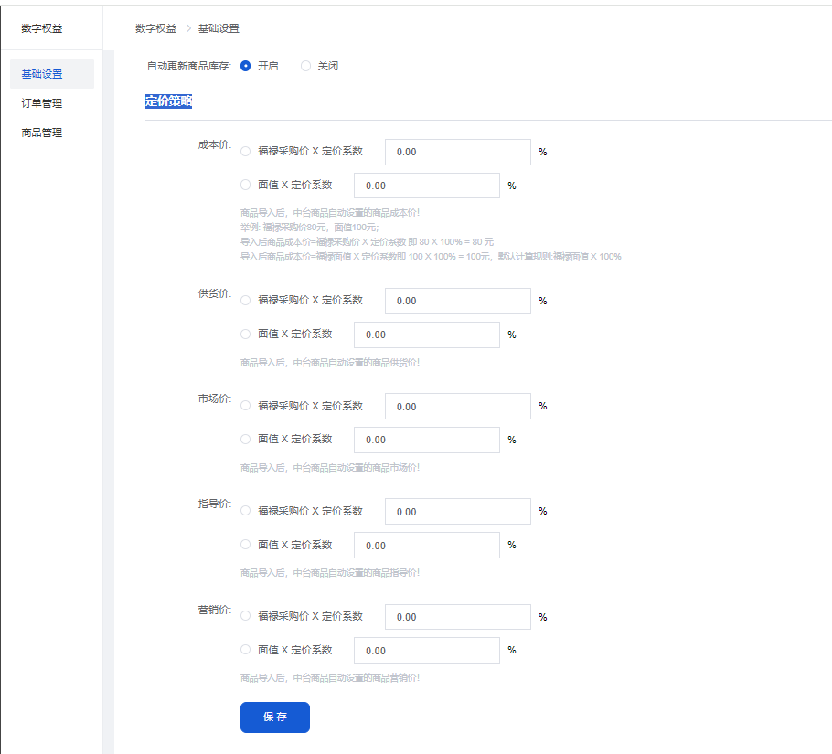Choose 福禄采购价 option for 成本价
832x754 pixels.
245,151
